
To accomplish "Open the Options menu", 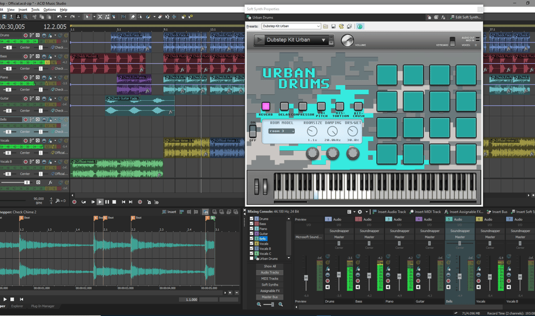I will pyautogui.click(x=50, y=10).
